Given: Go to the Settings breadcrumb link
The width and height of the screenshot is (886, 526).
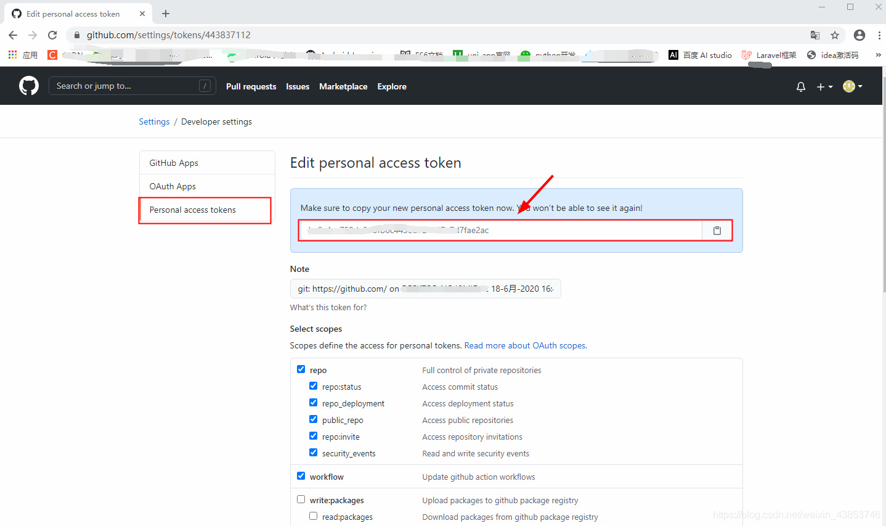Looking at the screenshot, I should click(154, 121).
